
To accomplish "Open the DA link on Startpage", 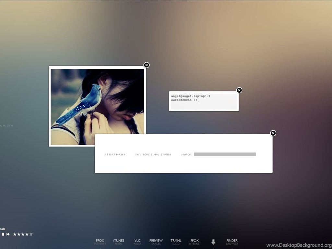I will pos(137,155).
